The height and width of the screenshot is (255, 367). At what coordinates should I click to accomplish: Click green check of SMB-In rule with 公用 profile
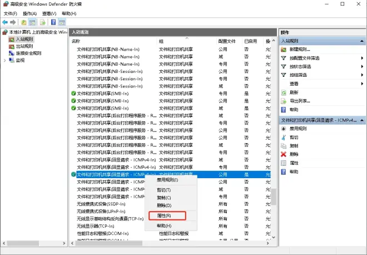(73, 101)
